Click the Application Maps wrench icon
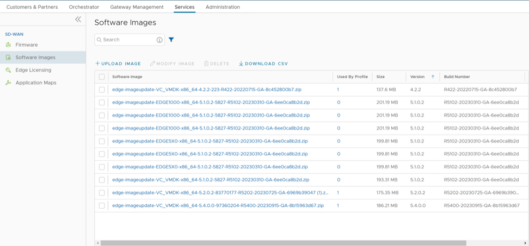 pyautogui.click(x=8, y=83)
